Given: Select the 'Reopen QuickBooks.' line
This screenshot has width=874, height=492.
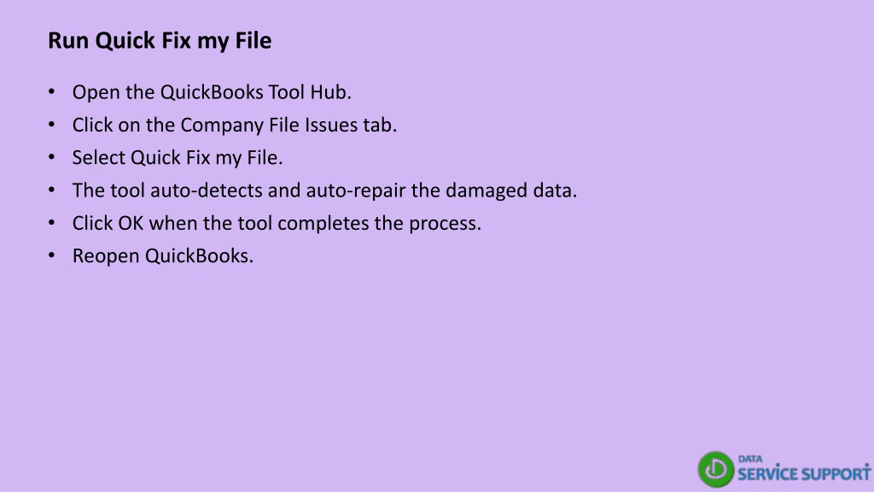Looking at the screenshot, I should [163, 256].
